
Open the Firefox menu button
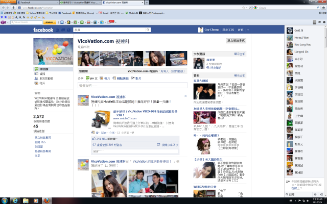pos(8,2)
